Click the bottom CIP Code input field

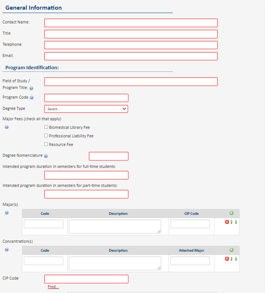pyautogui.click(x=86, y=279)
